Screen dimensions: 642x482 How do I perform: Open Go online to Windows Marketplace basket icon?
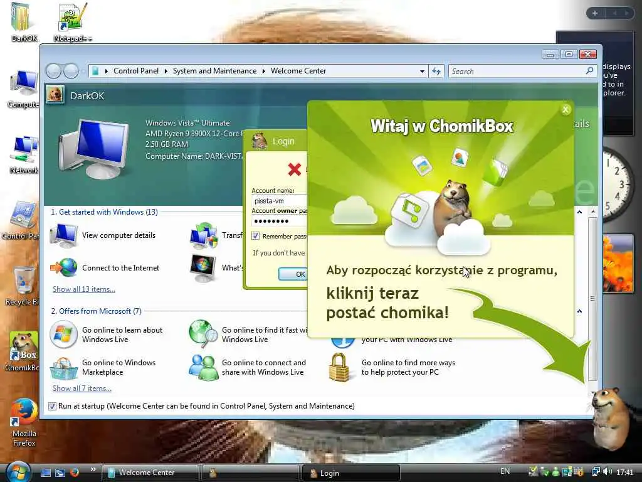click(x=63, y=368)
